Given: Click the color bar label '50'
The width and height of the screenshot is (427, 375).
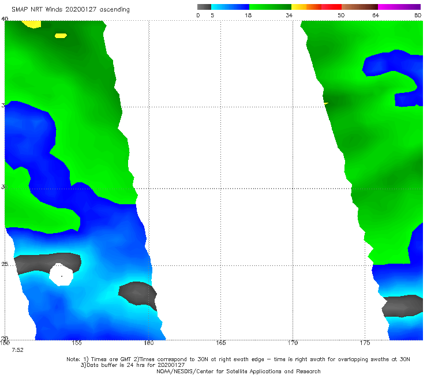Looking at the screenshot, I should 341,15.
